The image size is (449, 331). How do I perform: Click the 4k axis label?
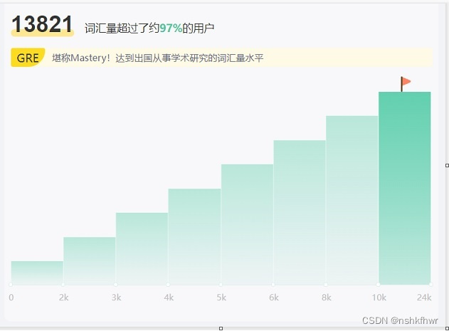(169, 298)
